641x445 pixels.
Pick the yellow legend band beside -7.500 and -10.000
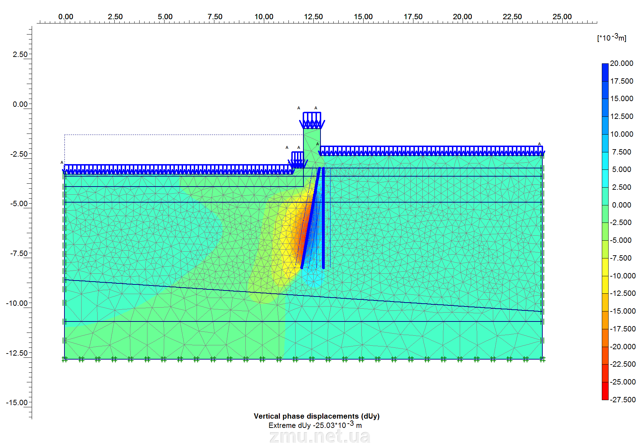(x=605, y=267)
